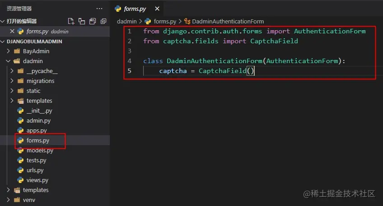
Task: Expand the root-level templates folder
Action: (8, 190)
